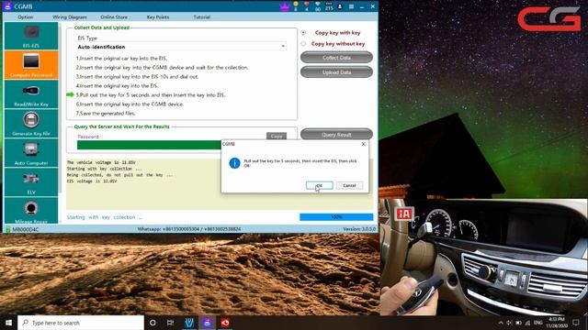Click the Whatsapp contact text in status bar
This screenshot has height=330, width=588.
189,229
